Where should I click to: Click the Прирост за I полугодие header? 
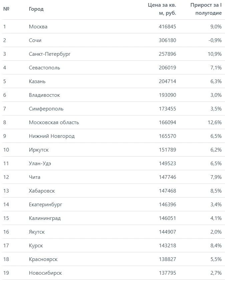206,9
